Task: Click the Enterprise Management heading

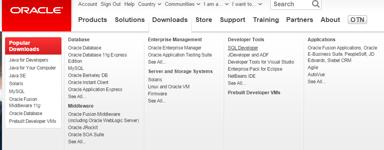Action: tap(175, 40)
